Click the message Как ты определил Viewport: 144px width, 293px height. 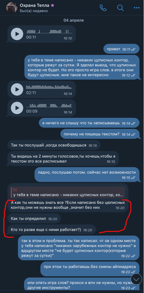tap(34, 219)
